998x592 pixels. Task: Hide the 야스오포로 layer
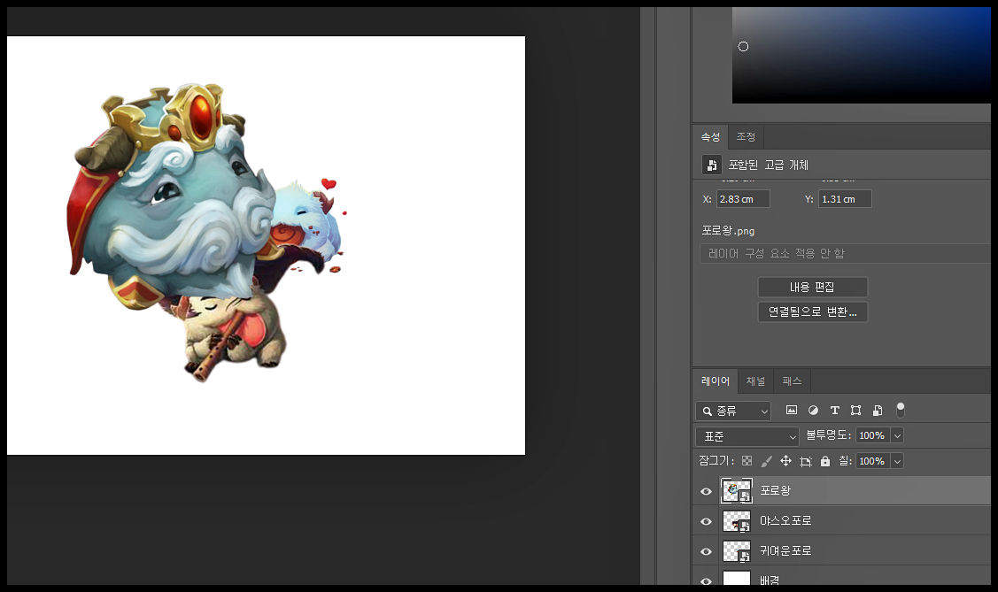(706, 521)
